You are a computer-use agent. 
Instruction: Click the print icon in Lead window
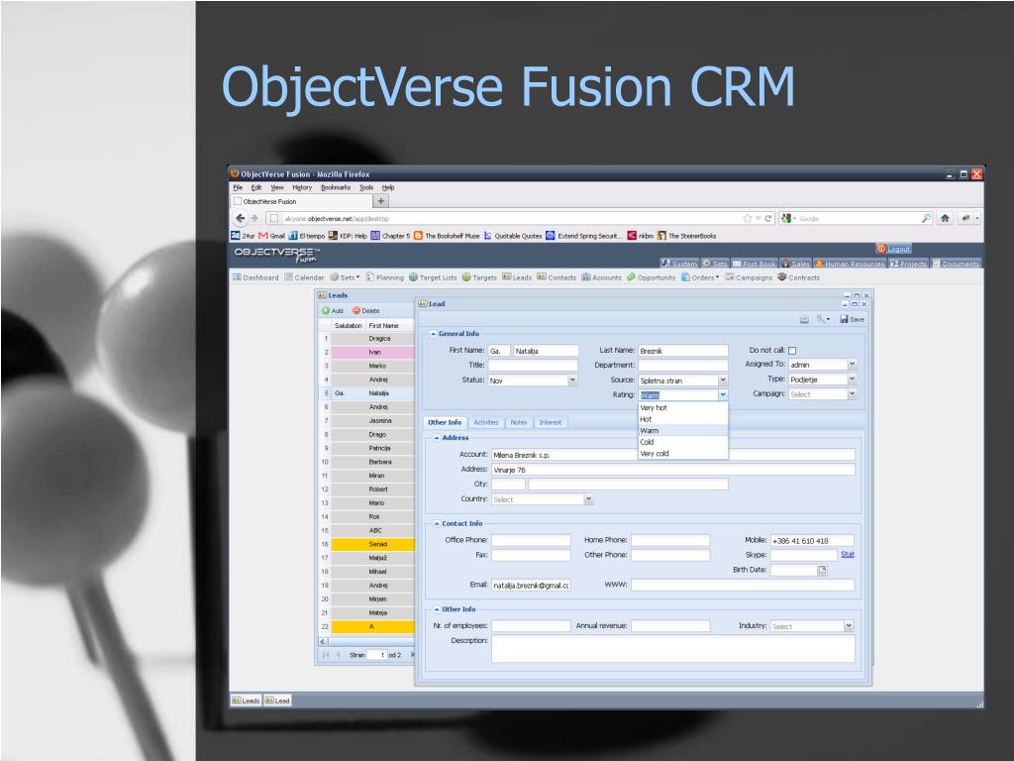click(804, 319)
